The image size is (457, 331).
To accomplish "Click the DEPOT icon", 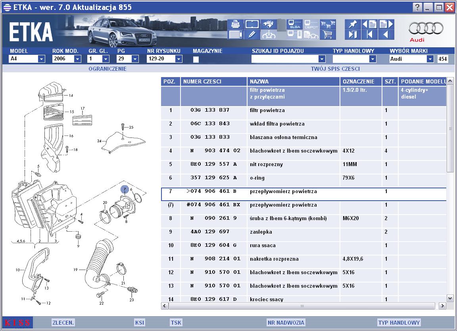I will pyautogui.click(x=311, y=24).
